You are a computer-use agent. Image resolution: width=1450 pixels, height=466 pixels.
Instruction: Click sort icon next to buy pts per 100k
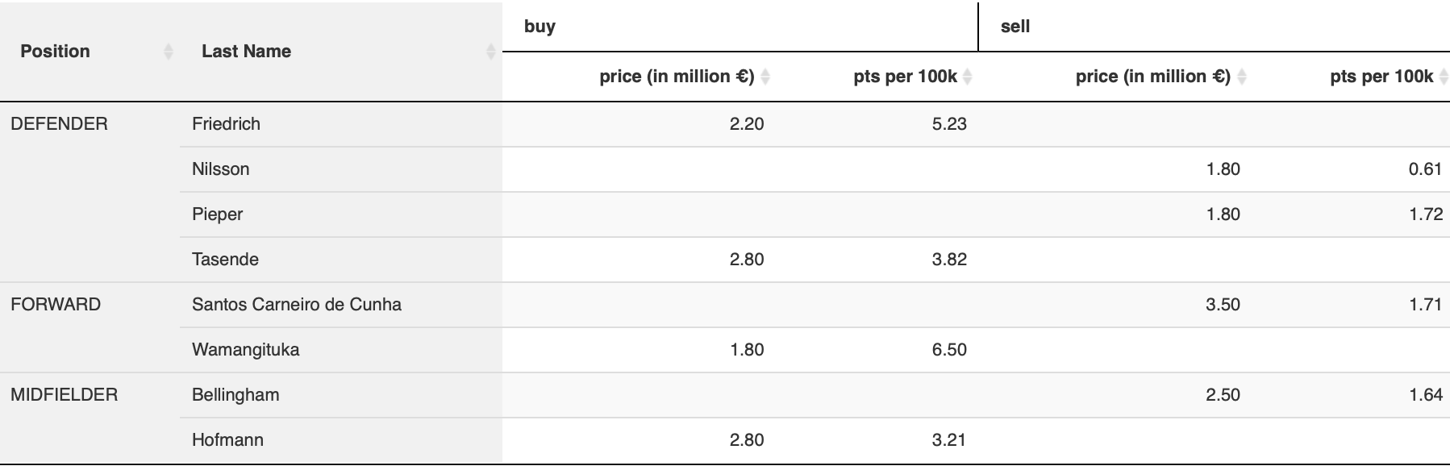pos(968,77)
